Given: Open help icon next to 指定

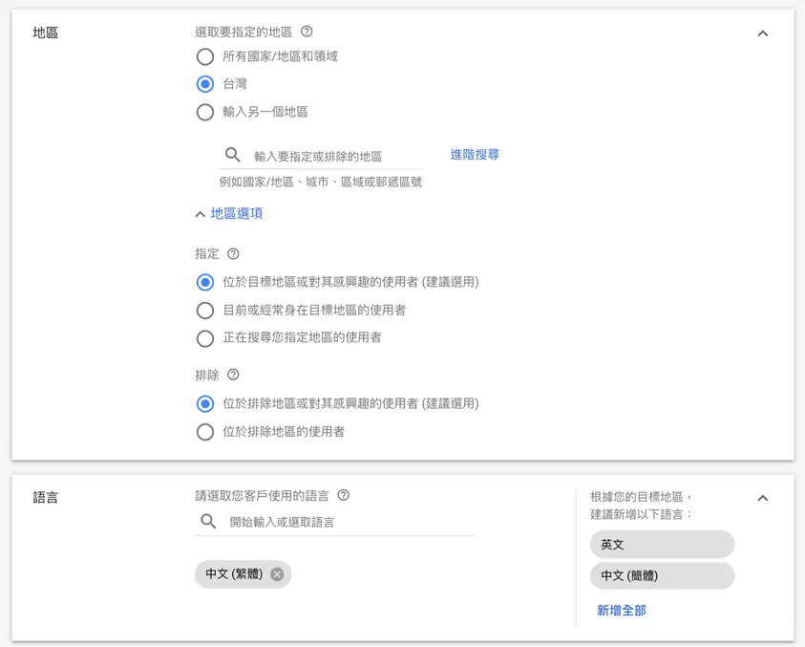Looking at the screenshot, I should tap(233, 253).
